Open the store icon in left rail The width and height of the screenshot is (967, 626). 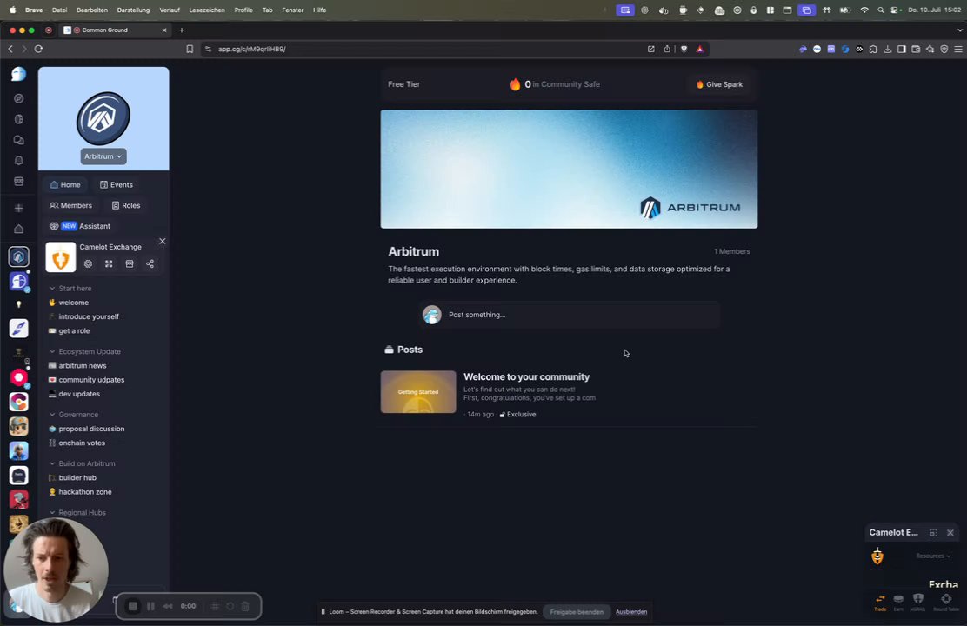[18, 182]
